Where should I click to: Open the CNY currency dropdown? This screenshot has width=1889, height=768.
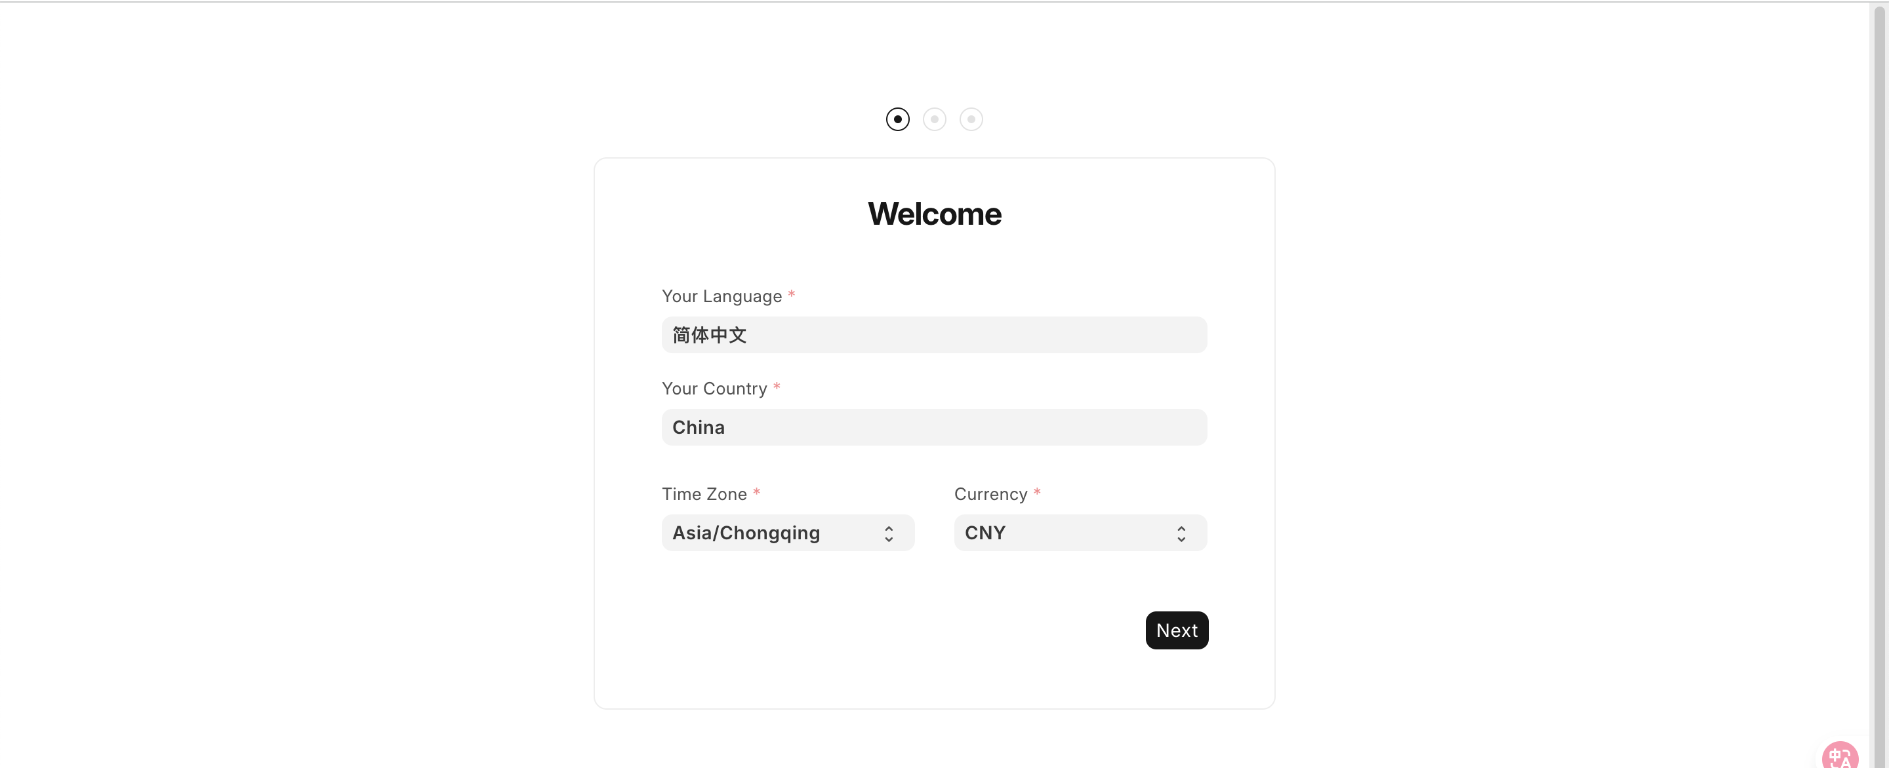tap(1070, 533)
